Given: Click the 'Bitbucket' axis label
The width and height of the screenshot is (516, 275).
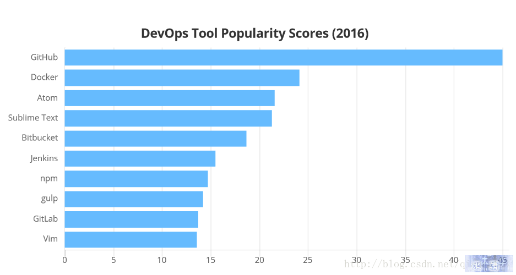Looking at the screenshot, I should pyautogui.click(x=40, y=137).
